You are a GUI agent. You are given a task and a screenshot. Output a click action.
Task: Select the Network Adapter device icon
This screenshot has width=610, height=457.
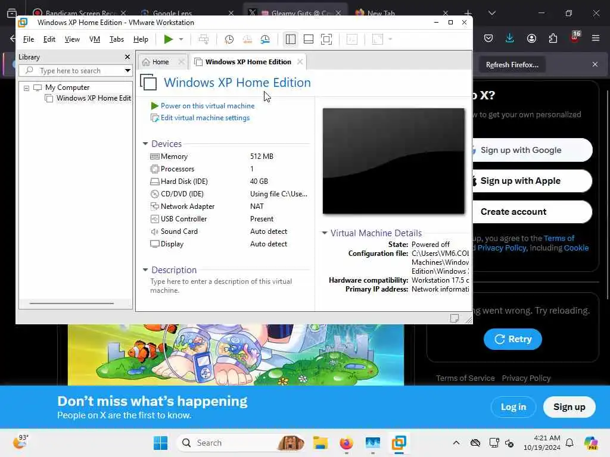[x=155, y=206]
